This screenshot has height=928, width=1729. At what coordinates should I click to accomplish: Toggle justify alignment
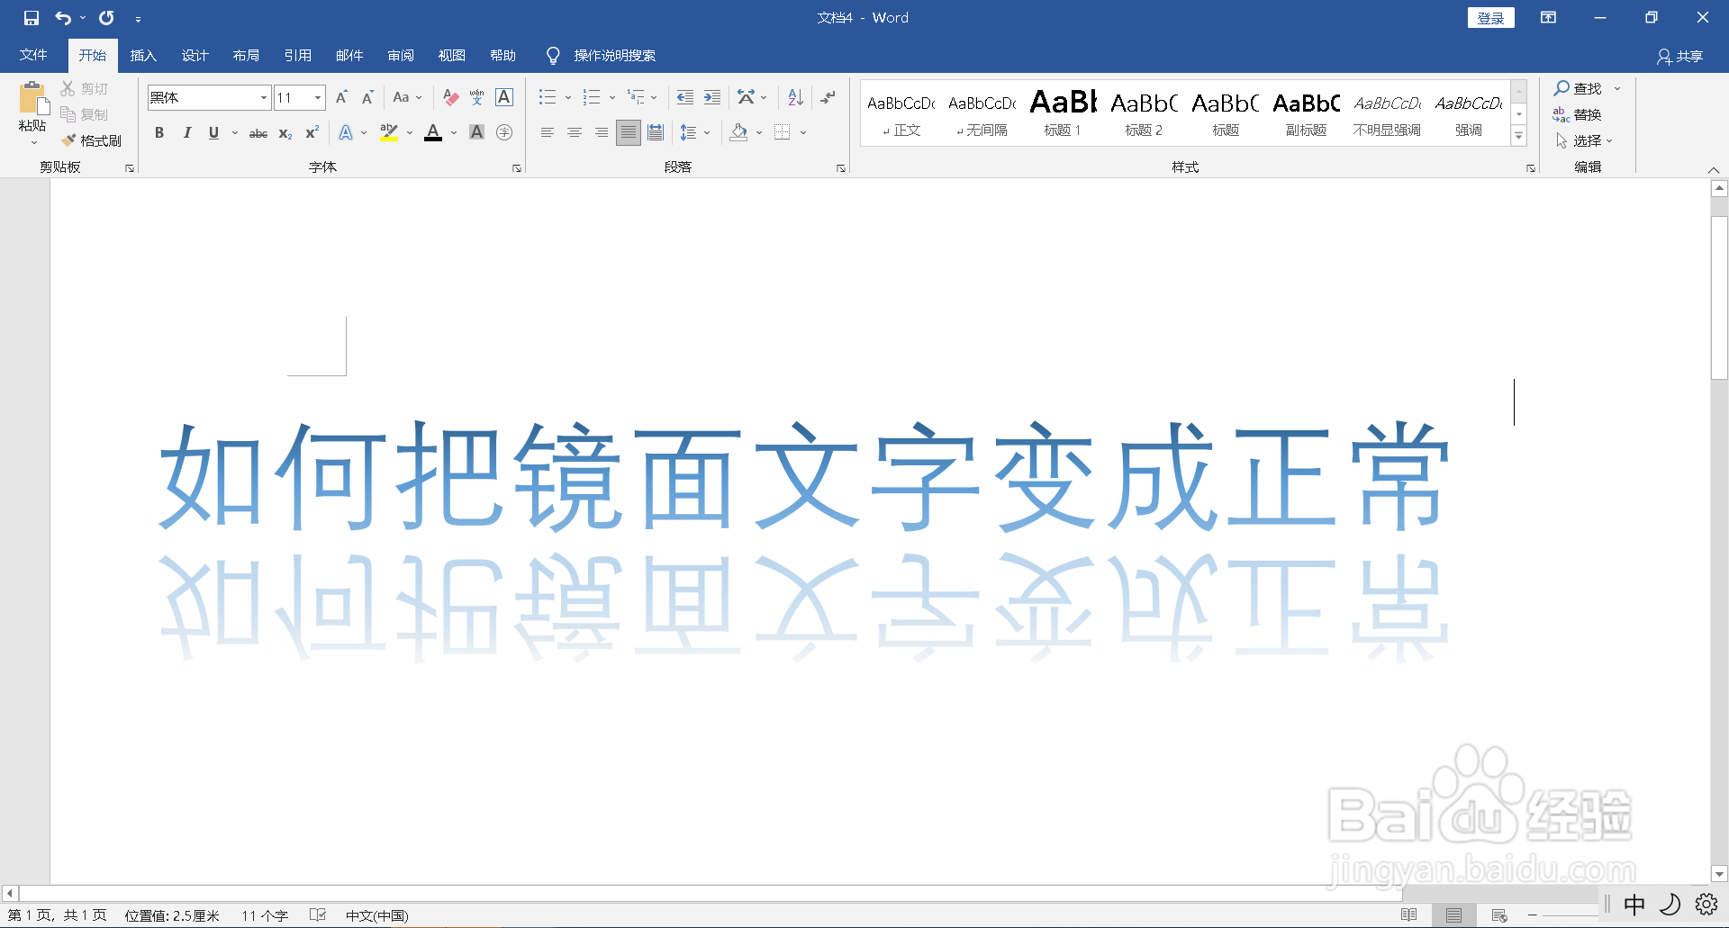(x=629, y=133)
